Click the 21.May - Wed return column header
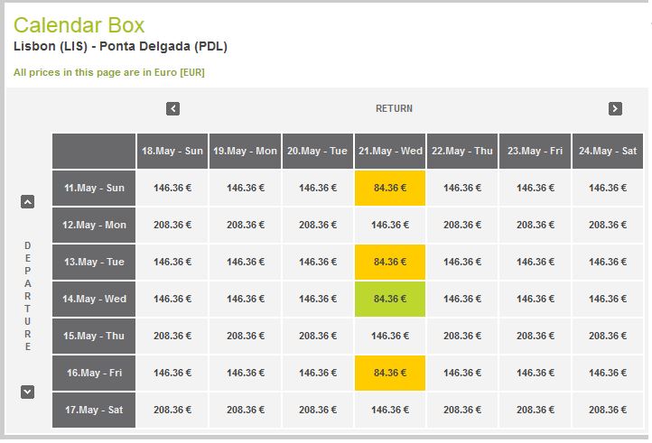Screen dimensions: 652x443 coord(390,151)
